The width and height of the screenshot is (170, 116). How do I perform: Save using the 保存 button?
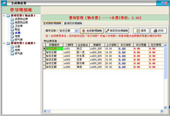tap(141, 31)
